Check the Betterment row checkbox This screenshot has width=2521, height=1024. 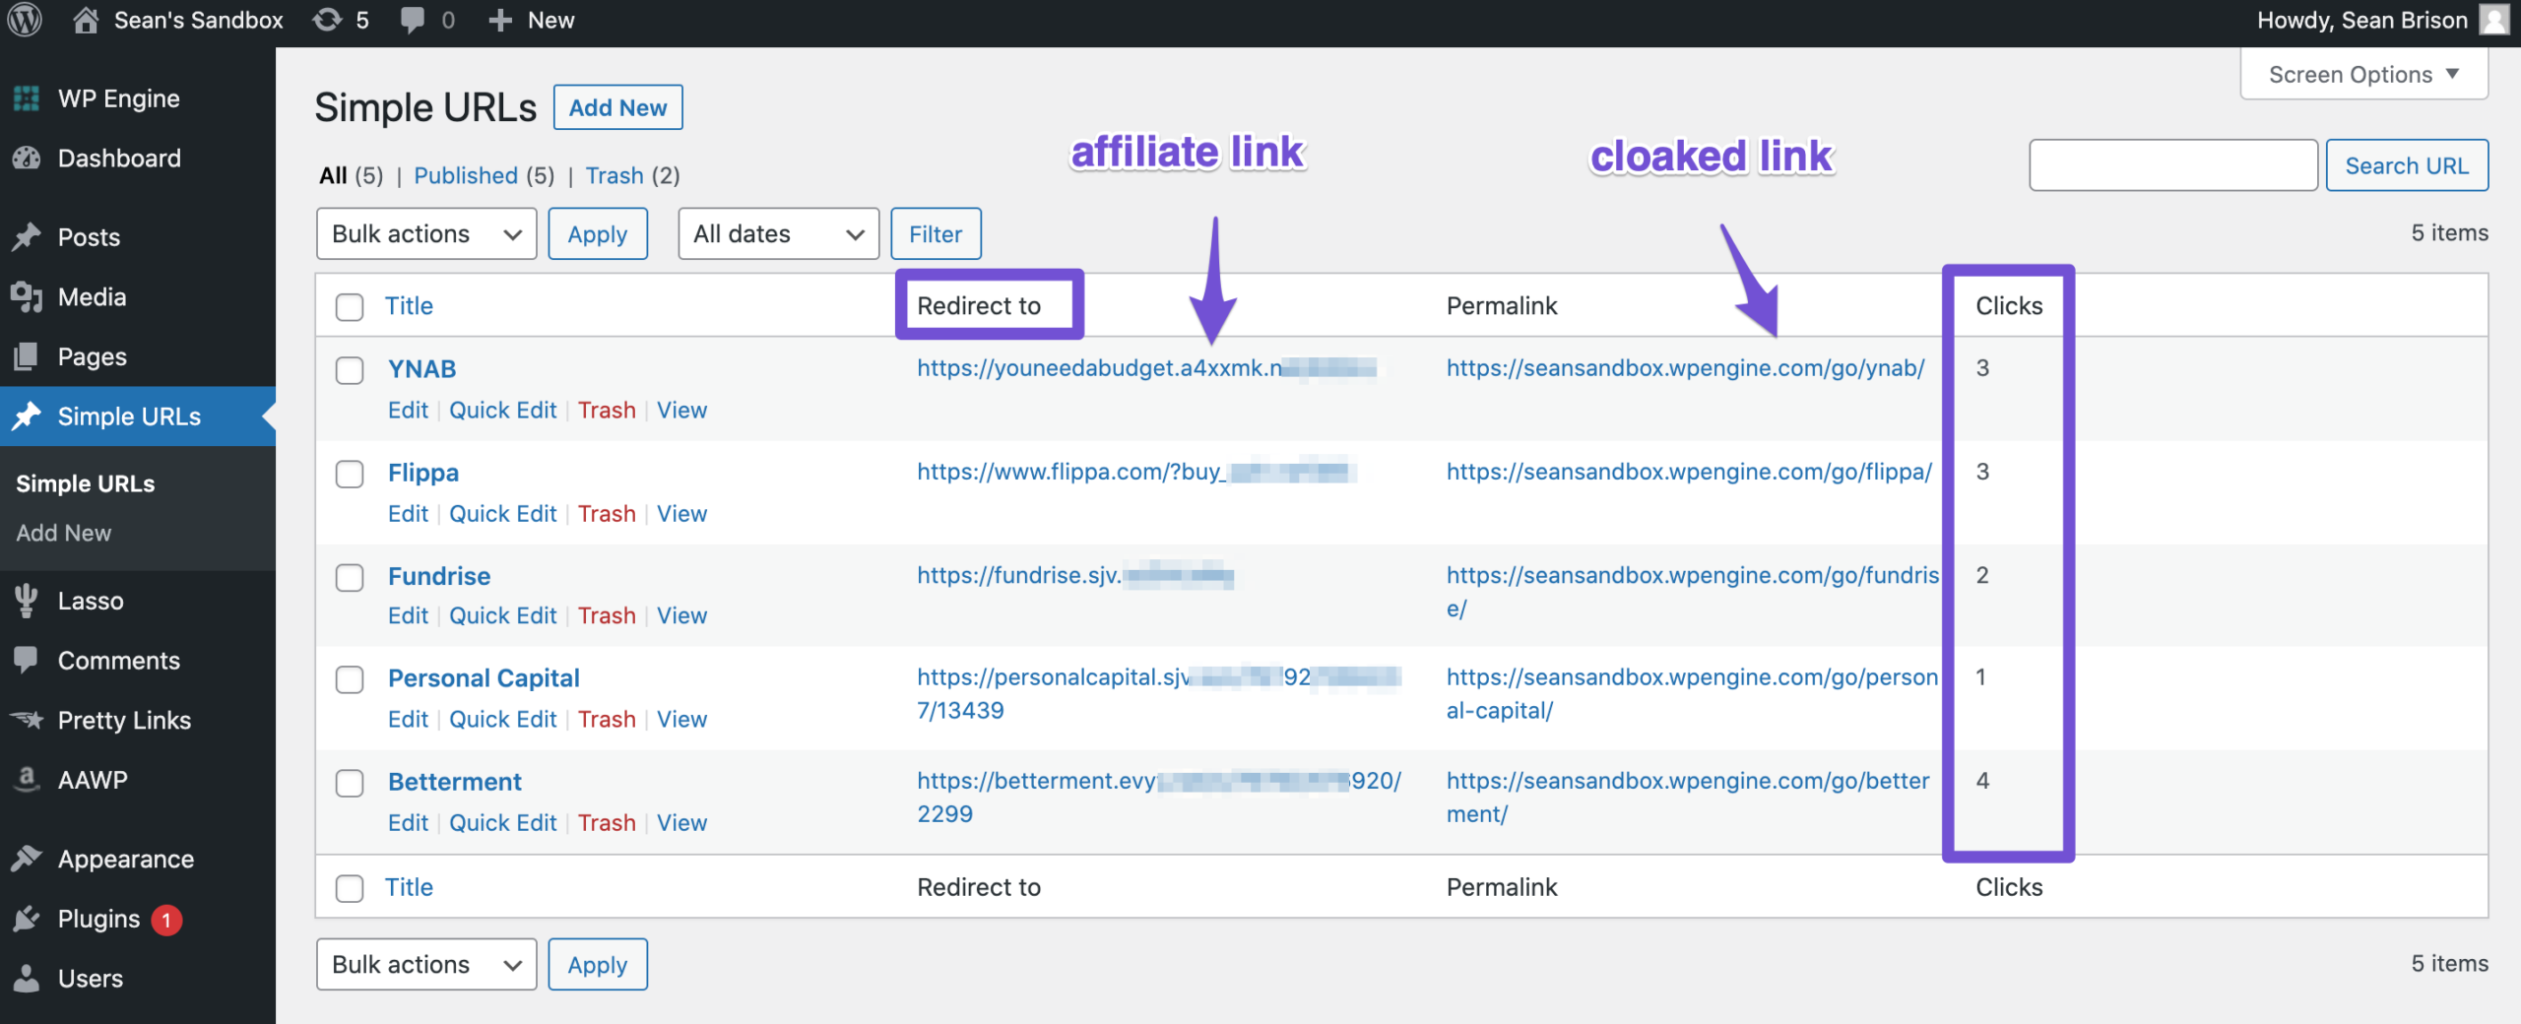point(350,783)
